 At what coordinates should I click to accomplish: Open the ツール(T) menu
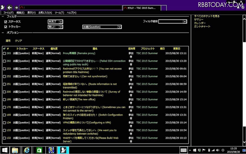tap(59, 13)
